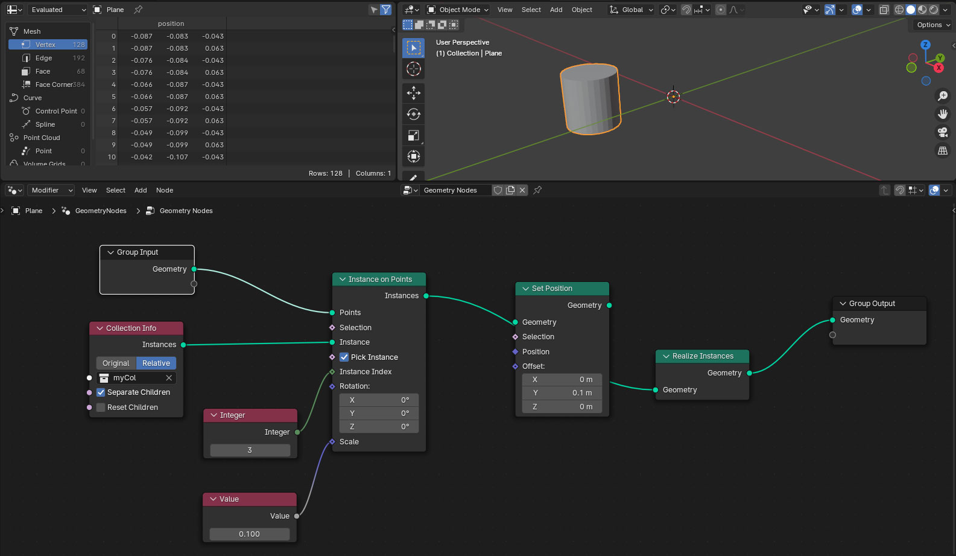Click the Original button in Collection Info
The height and width of the screenshot is (556, 956).
tap(116, 363)
